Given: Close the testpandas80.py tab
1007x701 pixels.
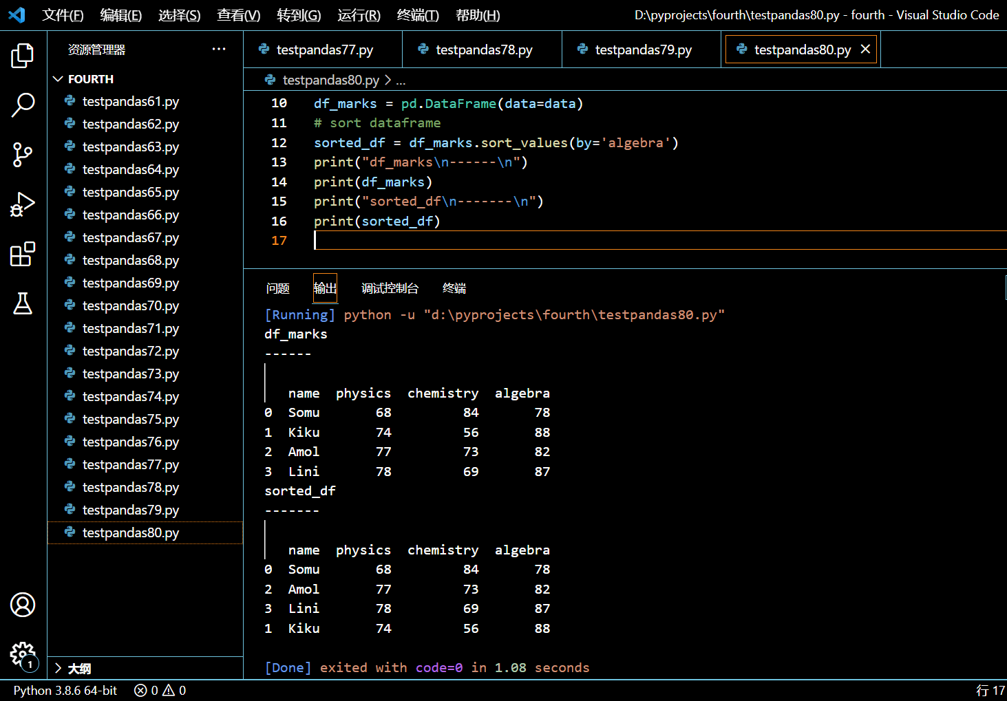Looking at the screenshot, I should coord(865,49).
